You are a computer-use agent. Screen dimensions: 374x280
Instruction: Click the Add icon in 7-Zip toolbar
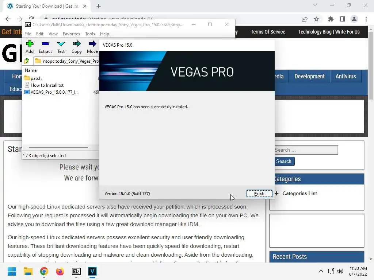click(x=30, y=47)
